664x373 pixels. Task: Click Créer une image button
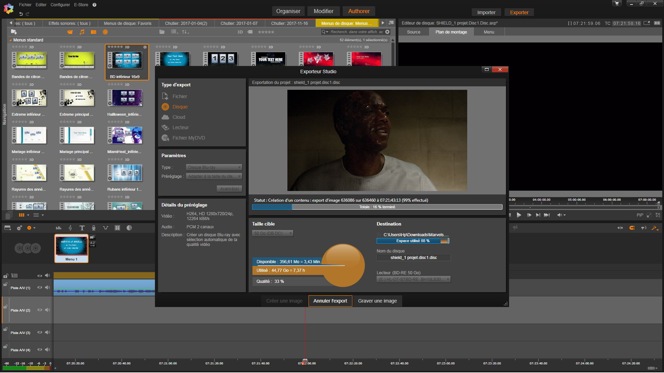coord(284,301)
